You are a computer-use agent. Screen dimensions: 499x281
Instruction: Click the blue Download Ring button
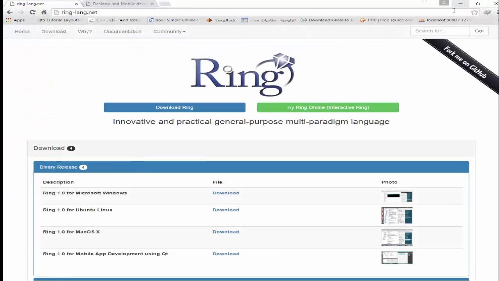(x=175, y=107)
